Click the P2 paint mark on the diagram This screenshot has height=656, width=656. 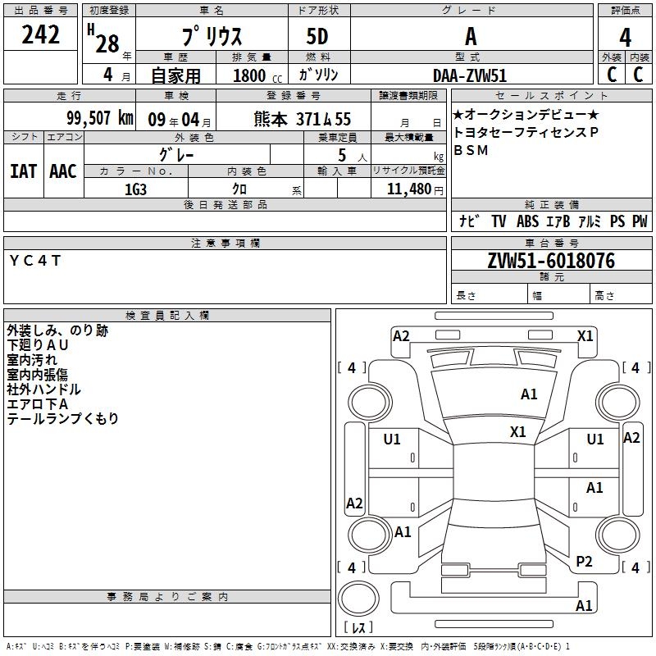584,562
